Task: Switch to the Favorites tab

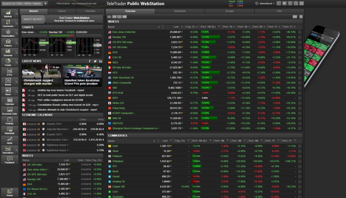Action: (x=90, y=11)
